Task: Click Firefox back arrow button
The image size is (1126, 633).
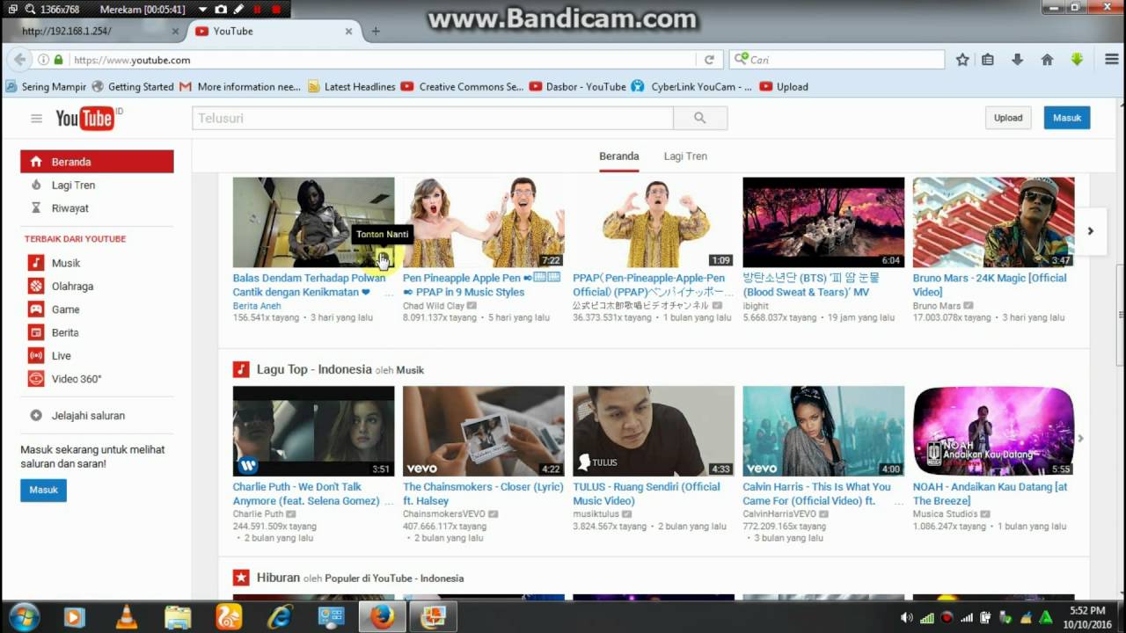Action: [18, 60]
